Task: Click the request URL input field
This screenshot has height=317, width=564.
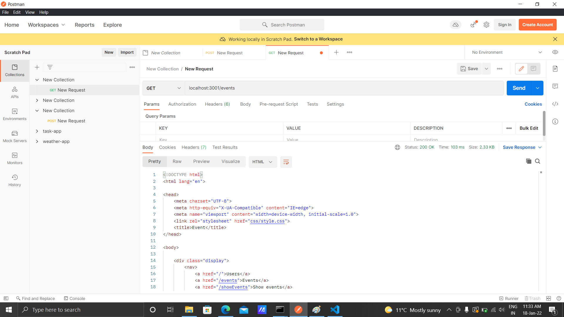Action: pyautogui.click(x=344, y=88)
